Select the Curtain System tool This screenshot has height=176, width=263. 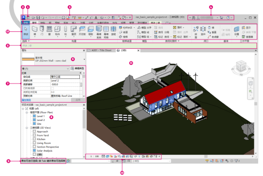coord(99,32)
